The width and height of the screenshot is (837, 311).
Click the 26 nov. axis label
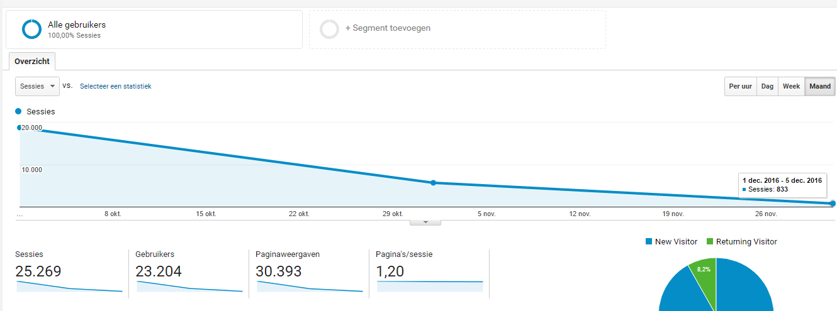pyautogui.click(x=766, y=214)
